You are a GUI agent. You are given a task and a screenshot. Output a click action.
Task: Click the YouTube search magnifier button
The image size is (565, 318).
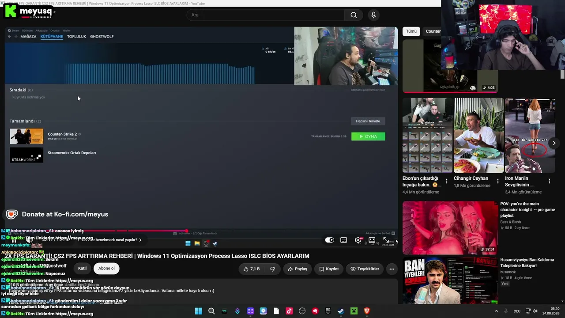[x=354, y=15]
